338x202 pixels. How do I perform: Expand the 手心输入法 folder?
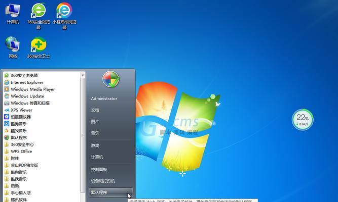(x=42, y=193)
